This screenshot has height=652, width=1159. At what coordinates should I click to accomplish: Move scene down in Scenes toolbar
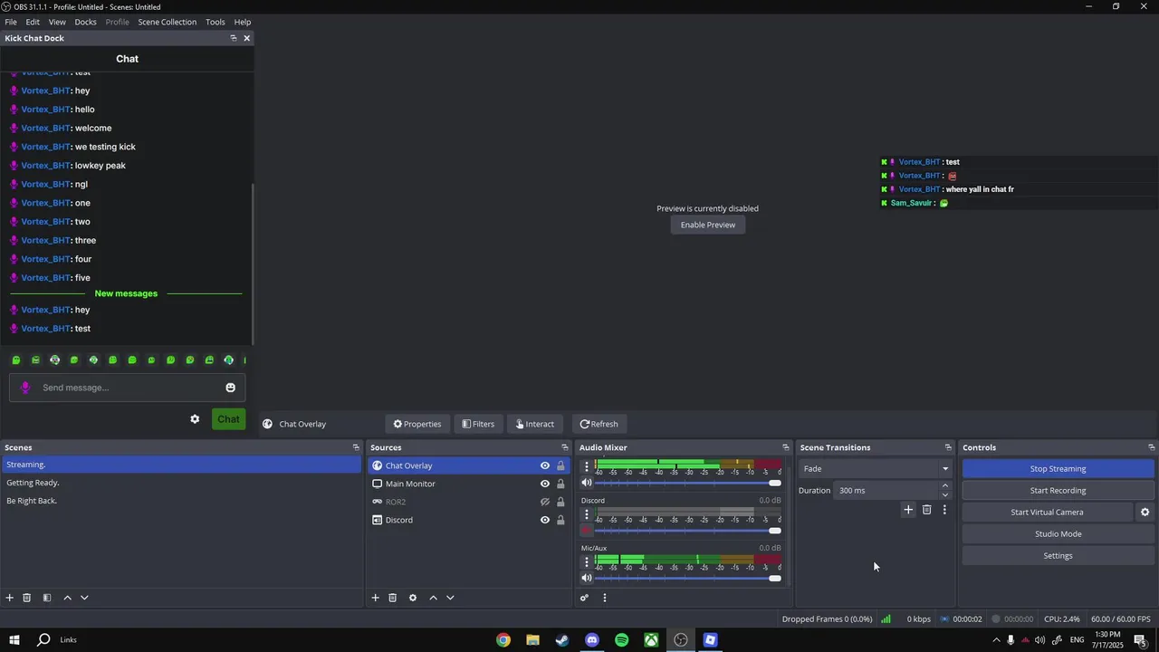(84, 598)
